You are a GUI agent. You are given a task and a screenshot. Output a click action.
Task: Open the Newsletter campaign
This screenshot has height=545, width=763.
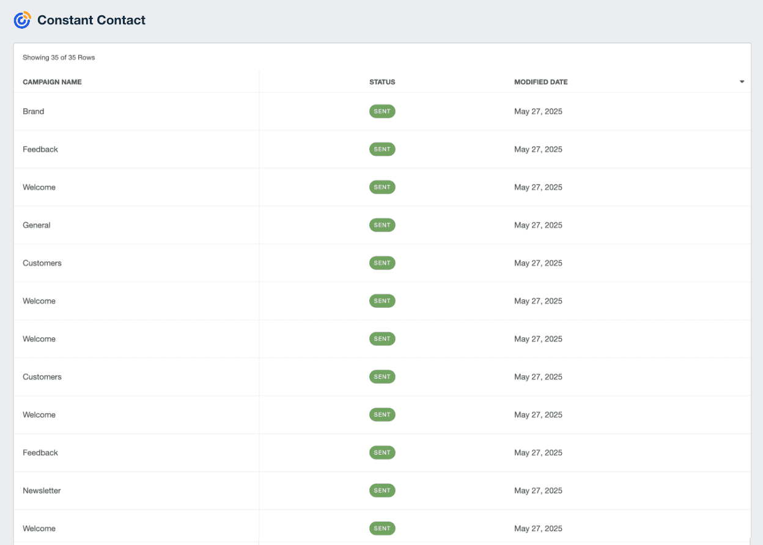42,490
